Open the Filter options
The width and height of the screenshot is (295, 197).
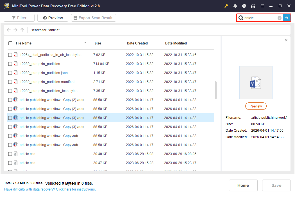tap(19, 17)
